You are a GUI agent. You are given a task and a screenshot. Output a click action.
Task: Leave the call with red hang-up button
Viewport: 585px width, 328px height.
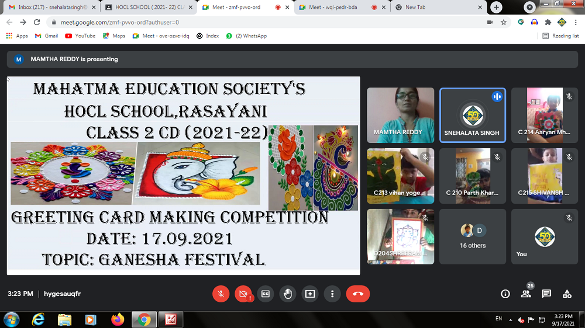pyautogui.click(x=357, y=294)
